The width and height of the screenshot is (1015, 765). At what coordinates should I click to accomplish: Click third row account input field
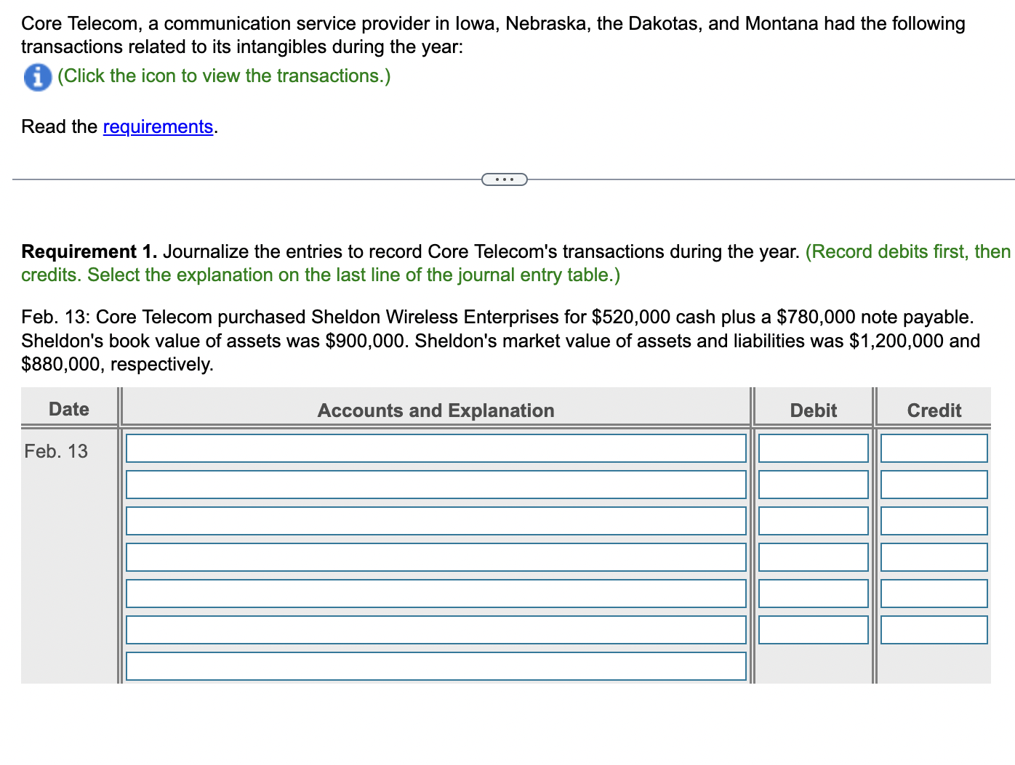click(x=436, y=520)
